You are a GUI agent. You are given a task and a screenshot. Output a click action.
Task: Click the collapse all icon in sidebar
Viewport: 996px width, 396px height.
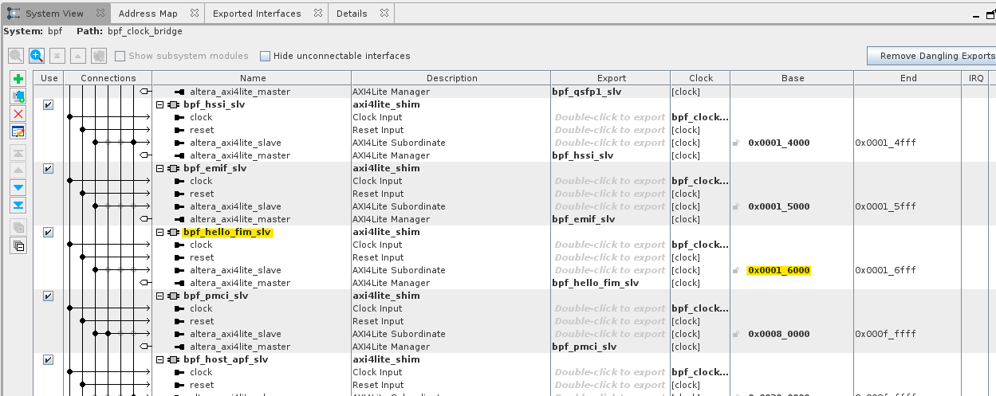pos(18,245)
